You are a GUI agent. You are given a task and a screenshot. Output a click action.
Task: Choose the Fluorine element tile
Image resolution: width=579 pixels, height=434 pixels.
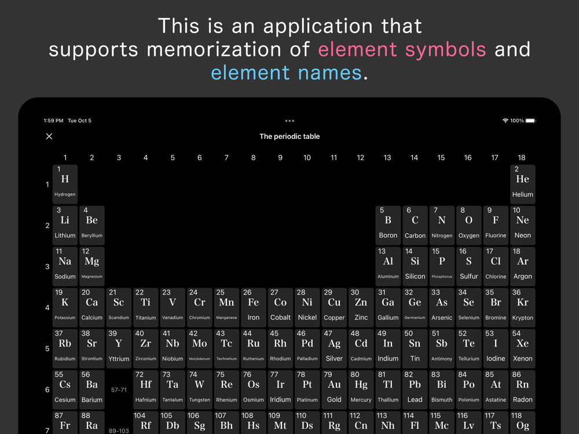(496, 226)
